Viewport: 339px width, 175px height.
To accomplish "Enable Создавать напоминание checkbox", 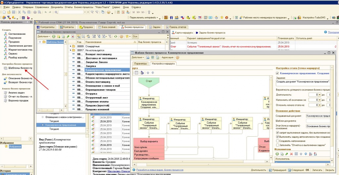I will (x=277, y=141).
